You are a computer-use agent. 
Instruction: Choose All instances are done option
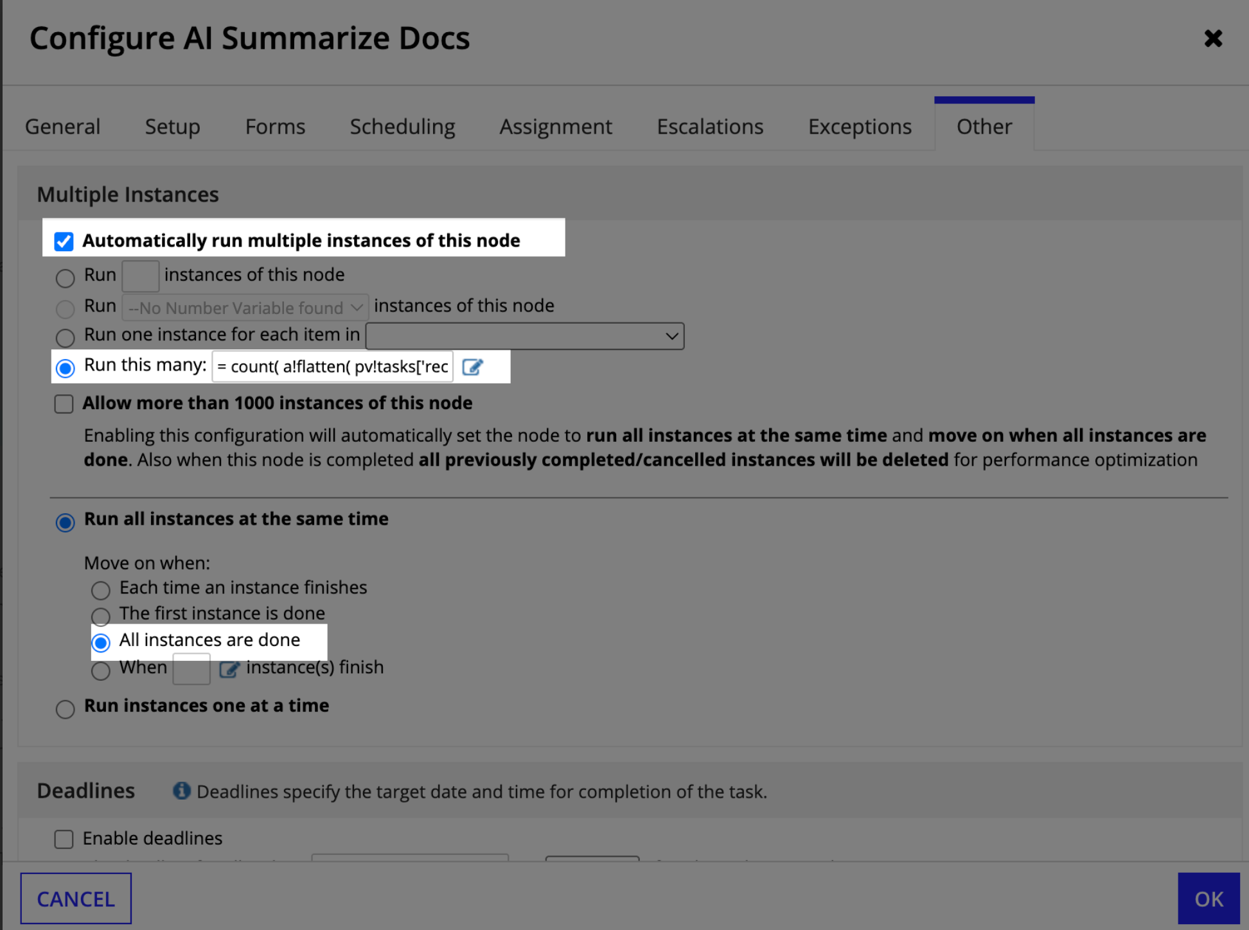(101, 642)
